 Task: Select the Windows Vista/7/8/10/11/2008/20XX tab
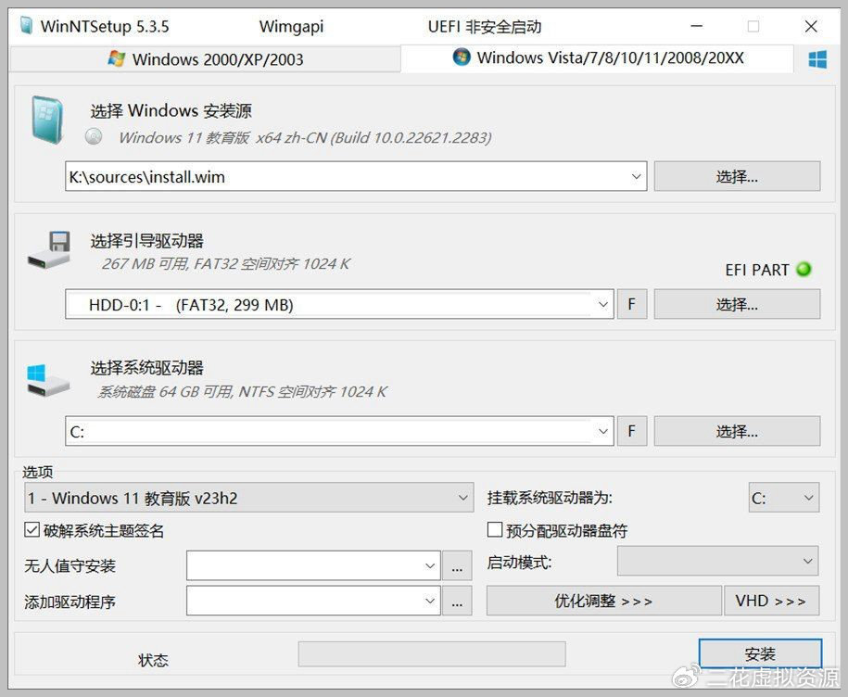pyautogui.click(x=598, y=58)
